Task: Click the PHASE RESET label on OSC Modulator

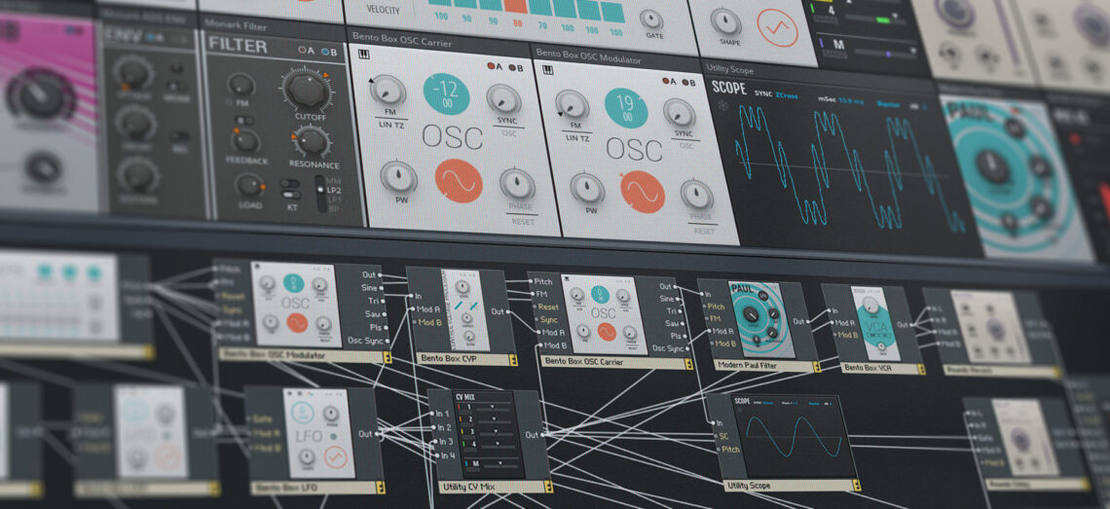Action: 702,224
